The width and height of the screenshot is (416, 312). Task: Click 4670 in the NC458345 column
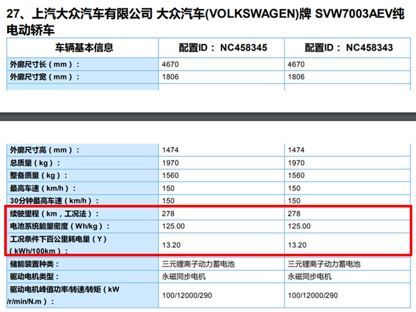(x=171, y=64)
